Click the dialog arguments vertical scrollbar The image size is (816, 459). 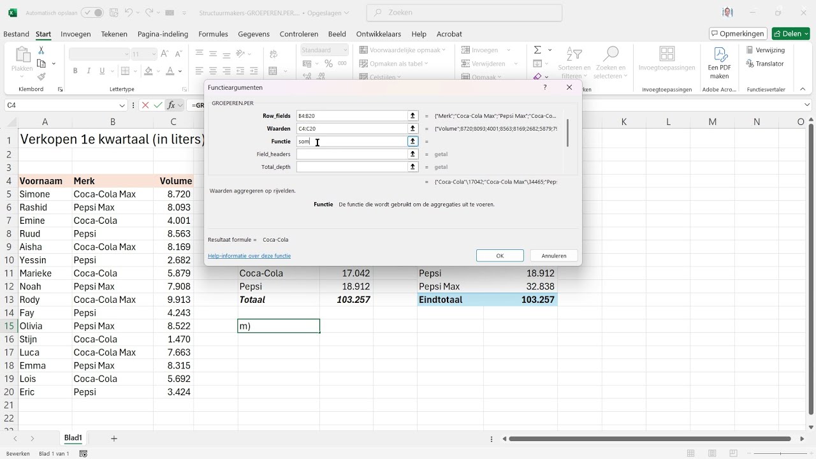click(567, 133)
